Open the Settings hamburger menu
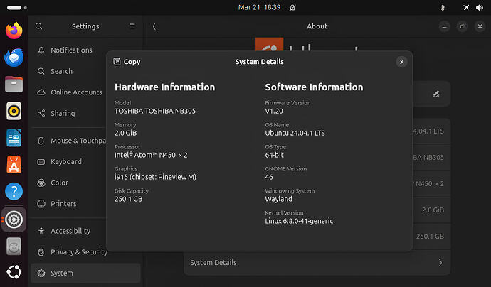This screenshot has width=491, height=287. point(132,26)
